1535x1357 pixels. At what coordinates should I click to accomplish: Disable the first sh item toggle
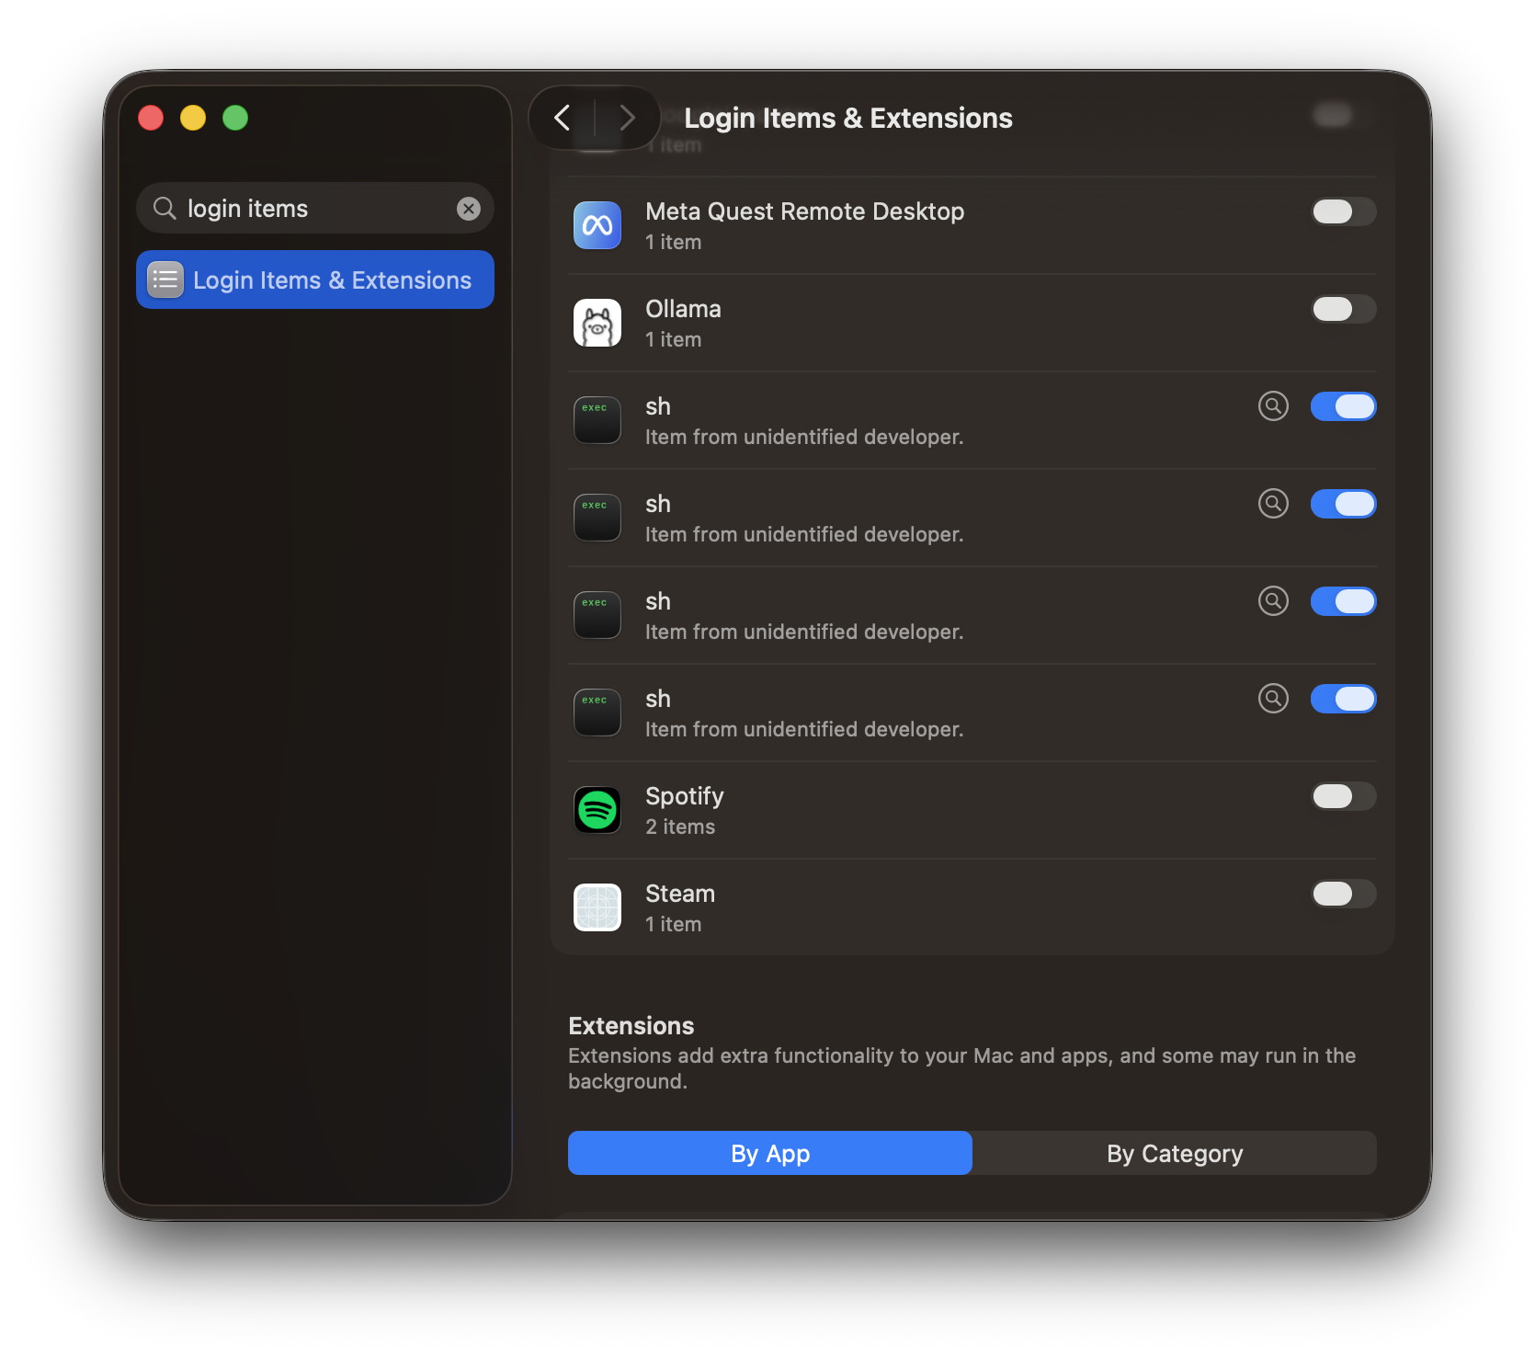[1343, 406]
